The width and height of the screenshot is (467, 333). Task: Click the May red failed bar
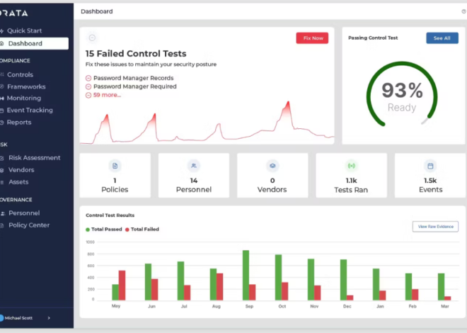click(x=122, y=286)
